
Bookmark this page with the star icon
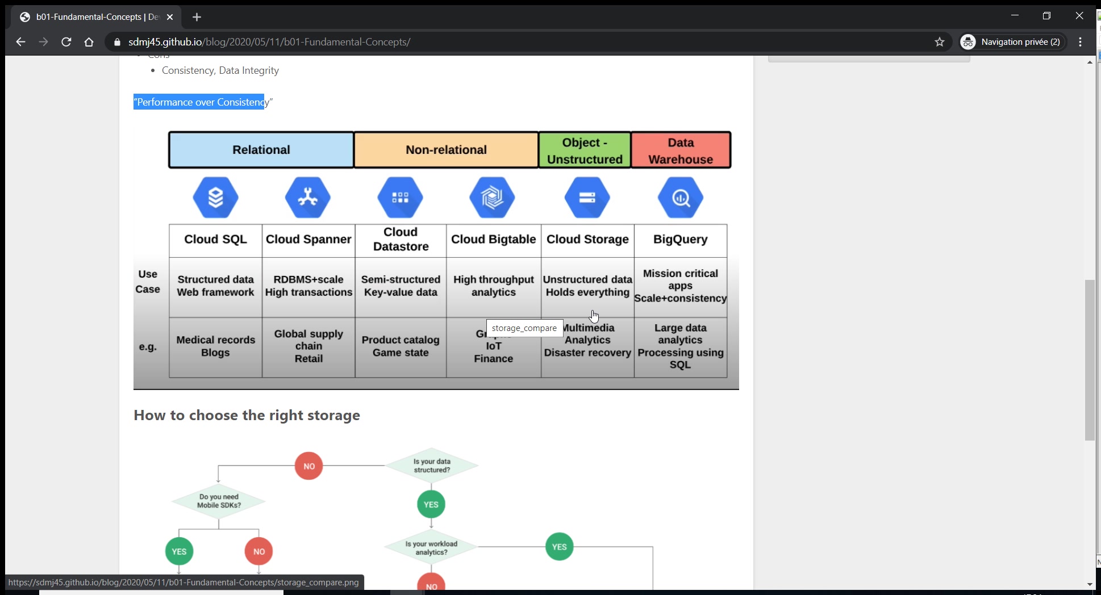pyautogui.click(x=940, y=42)
